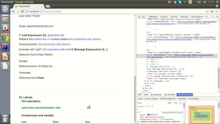The image size is (220, 124).
Task: Click the extension icon beside bookmark star
Action: [212, 11]
